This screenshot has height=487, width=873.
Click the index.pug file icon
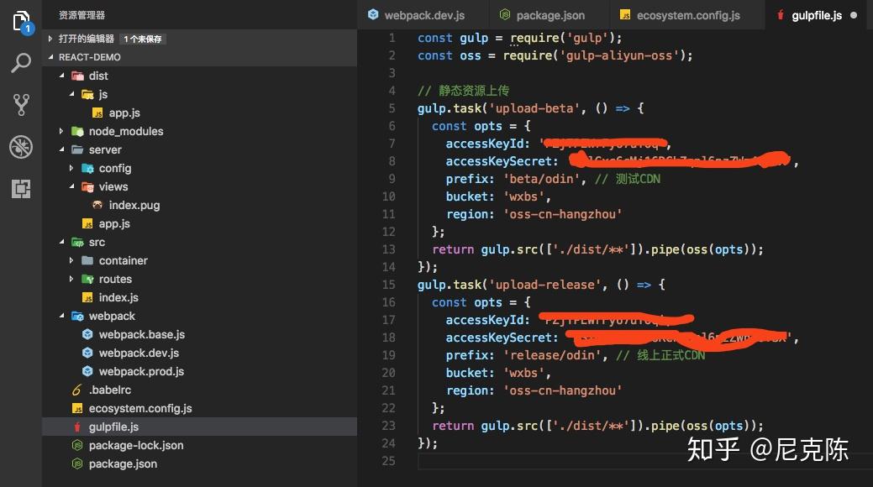[97, 206]
